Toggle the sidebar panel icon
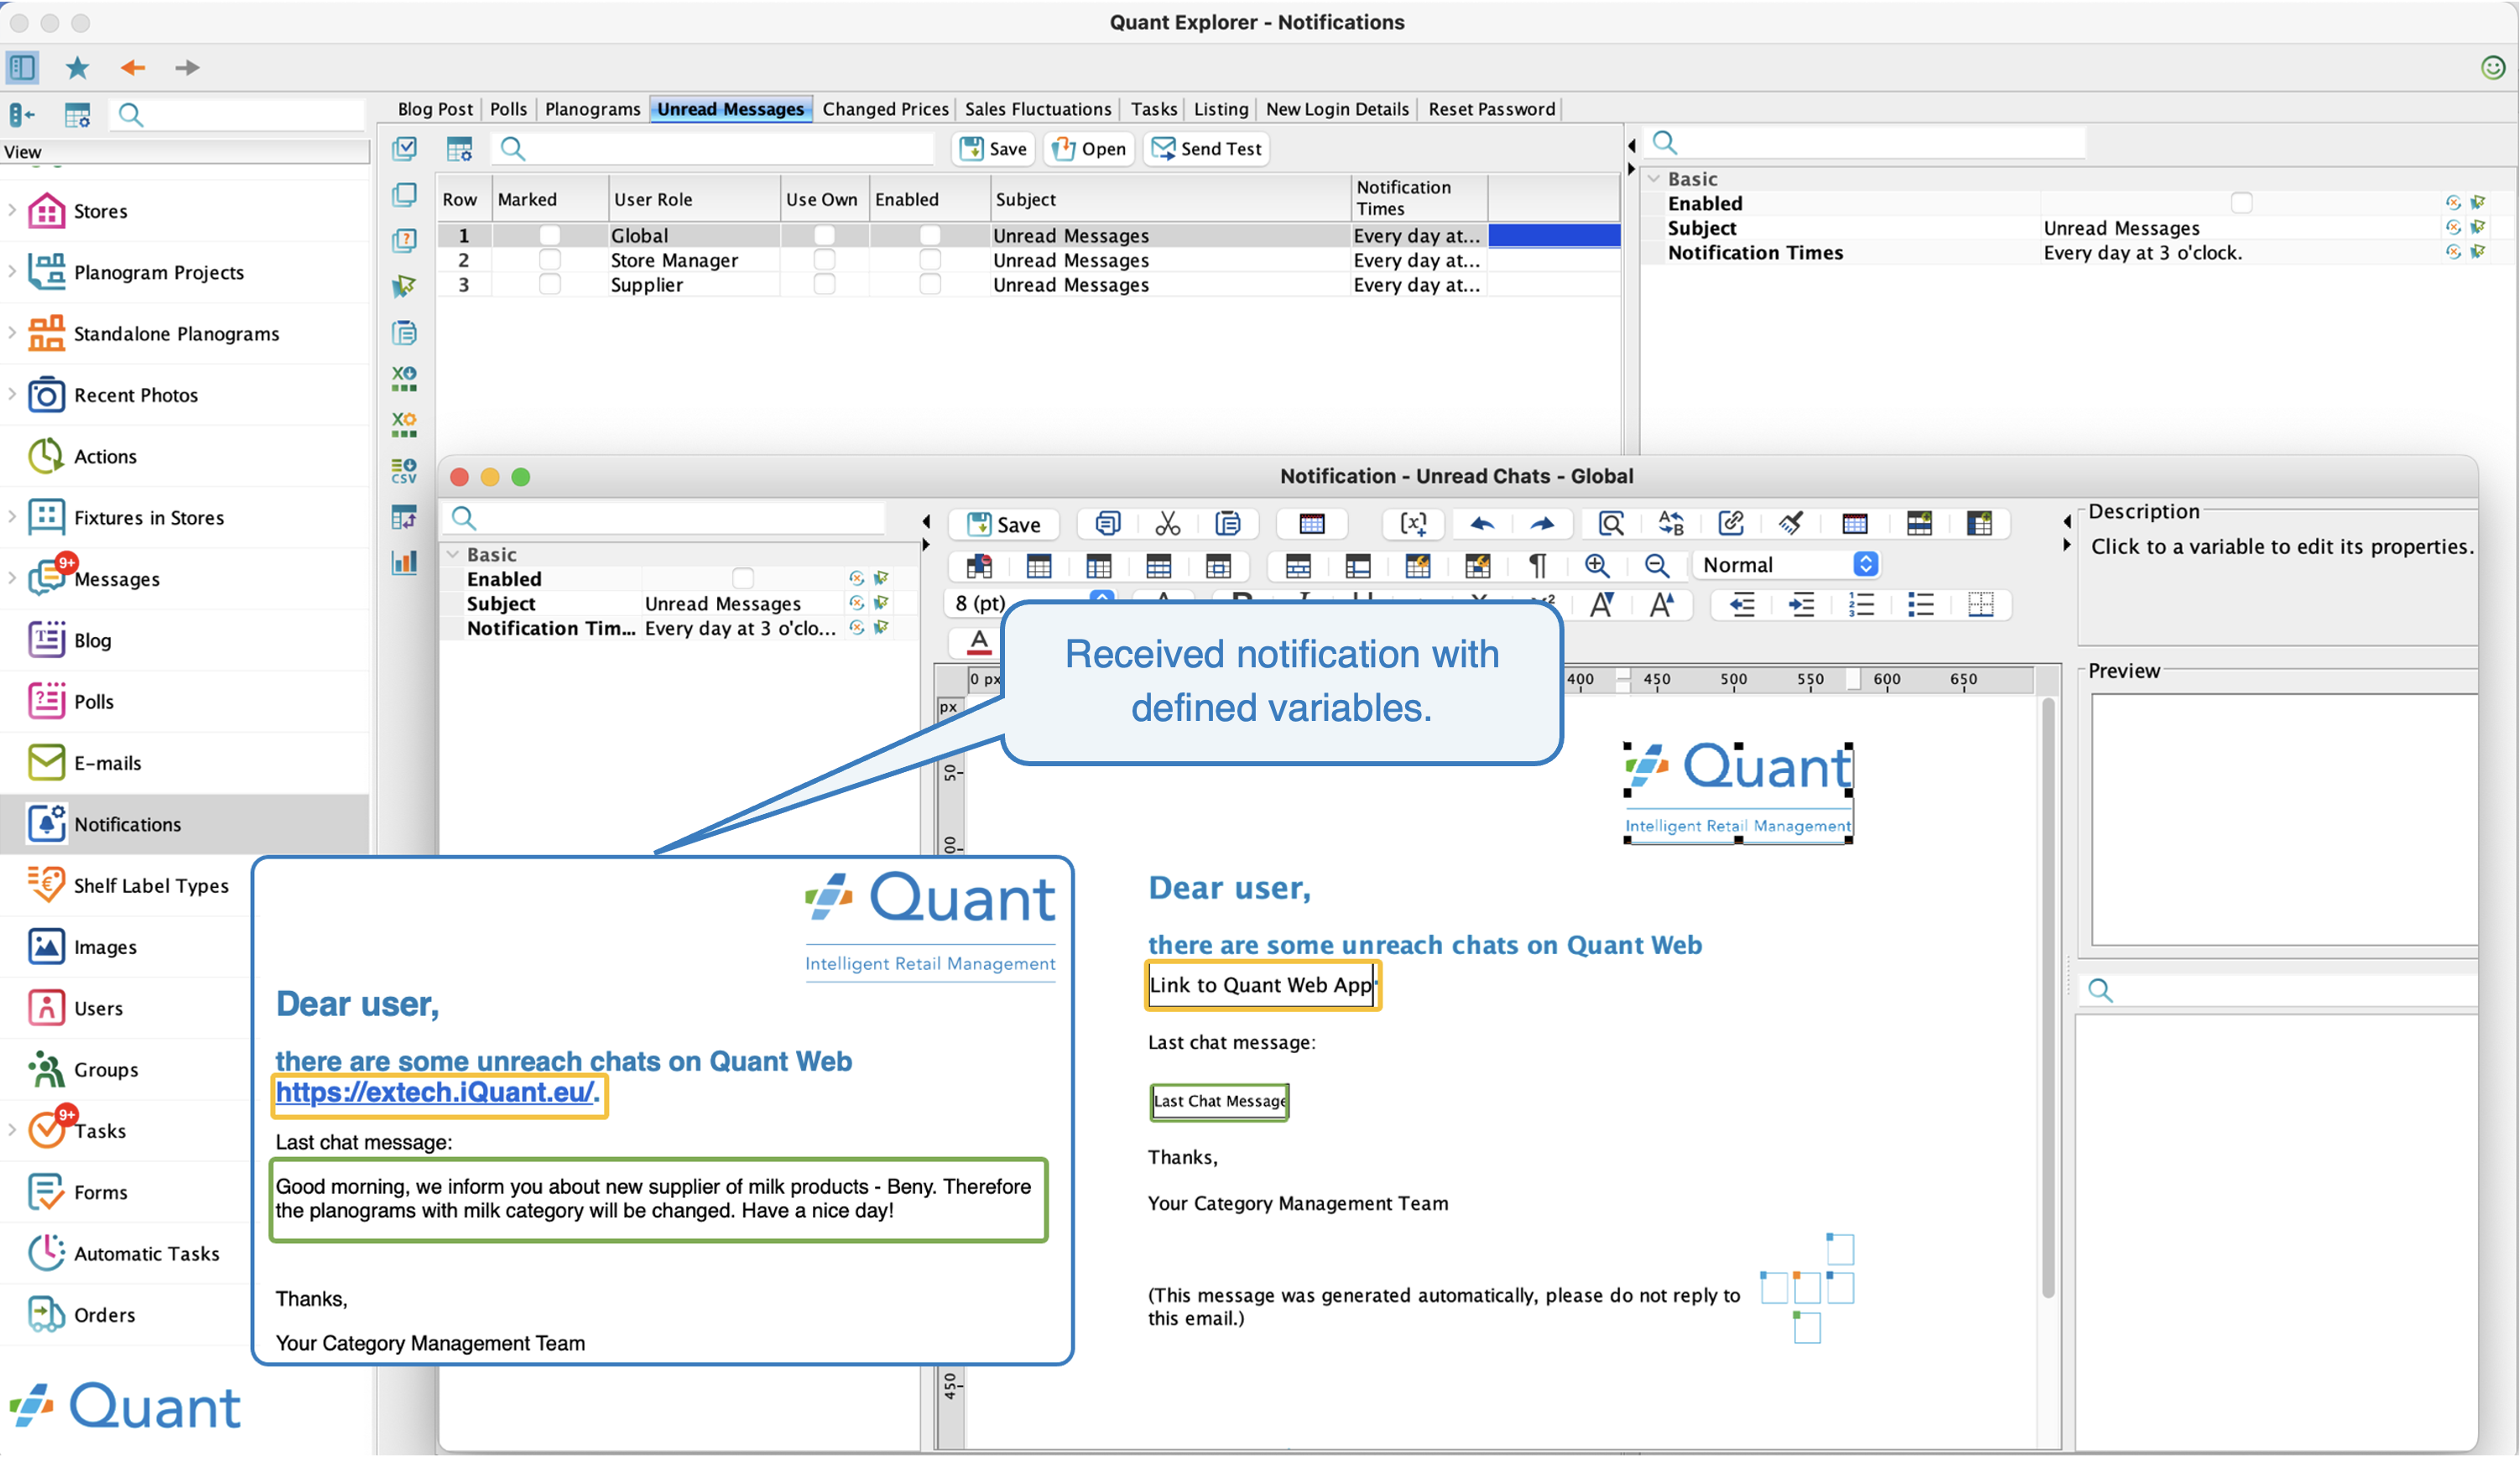The height and width of the screenshot is (1457, 2520). pos(22,68)
